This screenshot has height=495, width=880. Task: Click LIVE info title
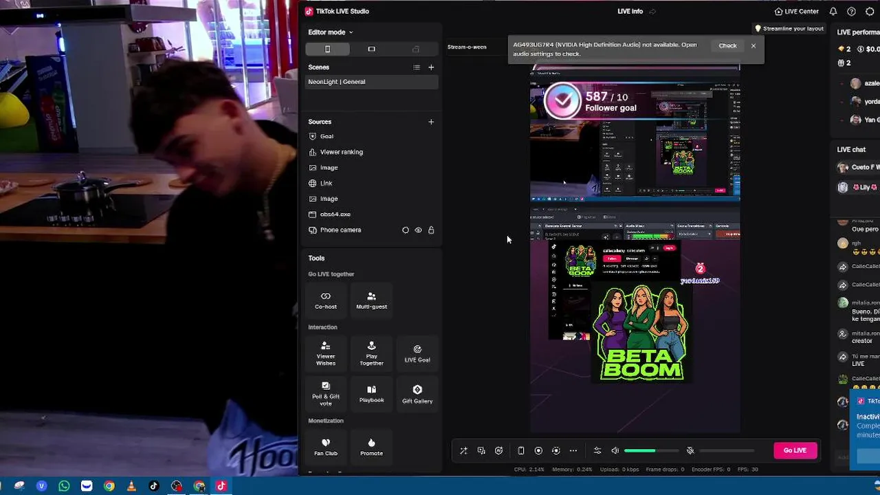[630, 11]
